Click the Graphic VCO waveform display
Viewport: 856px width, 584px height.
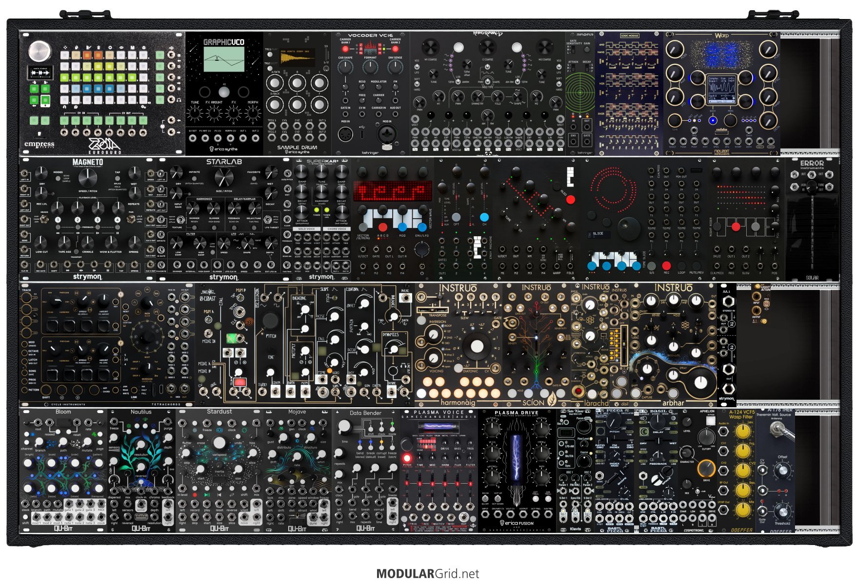(224, 60)
